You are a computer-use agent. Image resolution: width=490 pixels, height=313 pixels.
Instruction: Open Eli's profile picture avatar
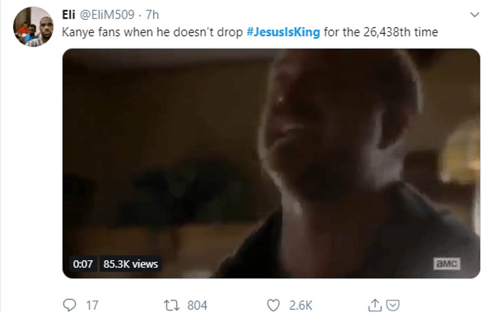point(33,26)
